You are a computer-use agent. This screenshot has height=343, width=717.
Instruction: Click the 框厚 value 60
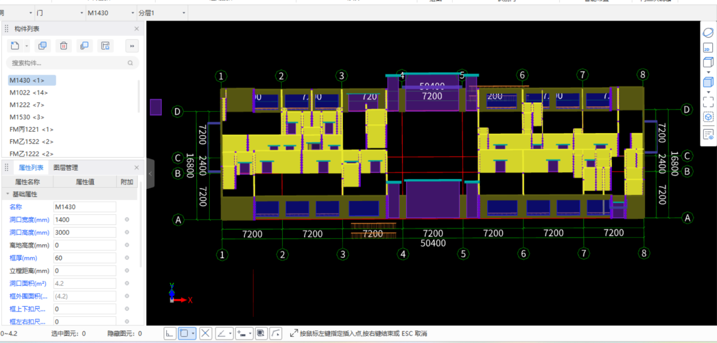point(85,258)
